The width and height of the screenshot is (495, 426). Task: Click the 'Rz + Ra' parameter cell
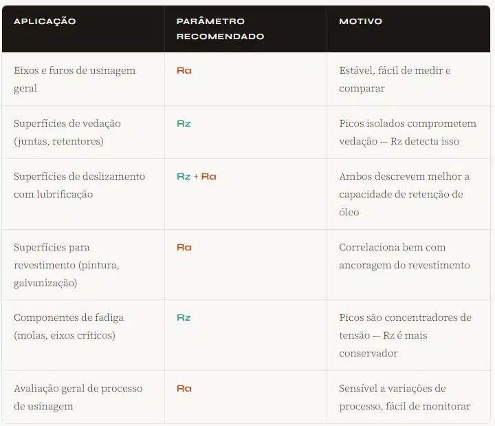coord(197,176)
